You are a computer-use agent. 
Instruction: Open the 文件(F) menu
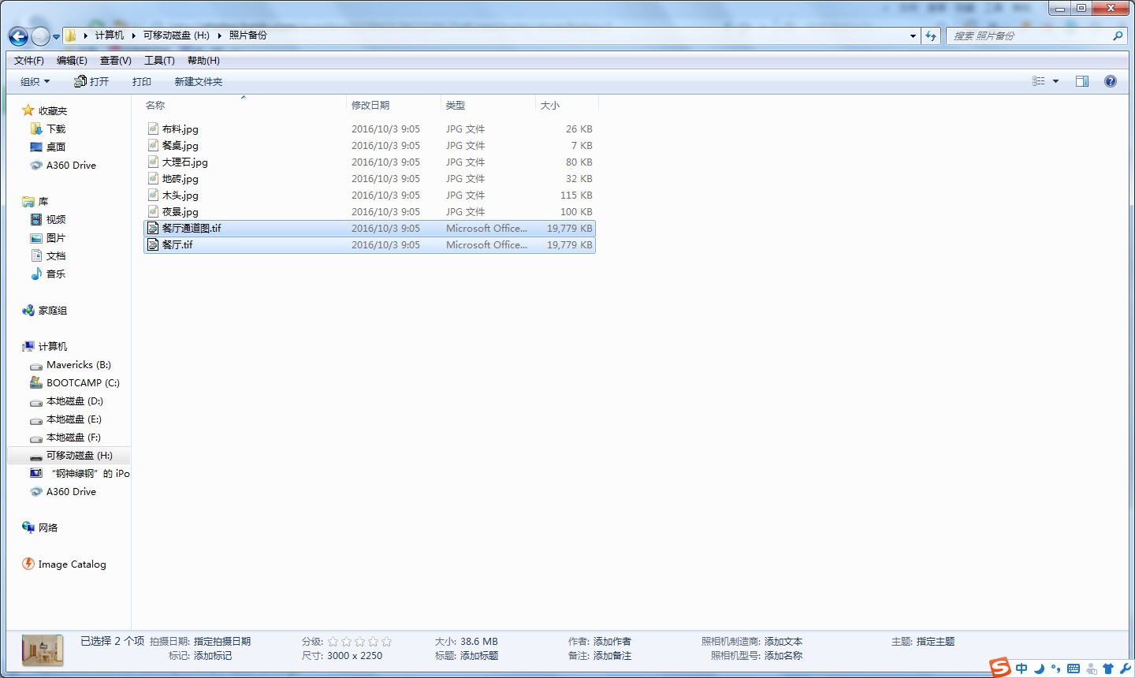[x=29, y=61]
